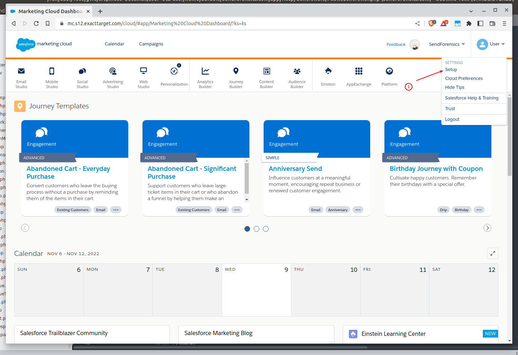518x355 pixels.
Task: Open Mobile Studio
Action: click(x=52, y=77)
